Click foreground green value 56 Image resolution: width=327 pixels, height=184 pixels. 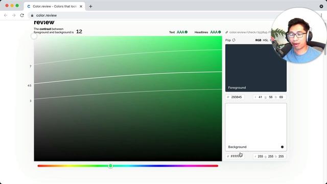click(x=271, y=97)
